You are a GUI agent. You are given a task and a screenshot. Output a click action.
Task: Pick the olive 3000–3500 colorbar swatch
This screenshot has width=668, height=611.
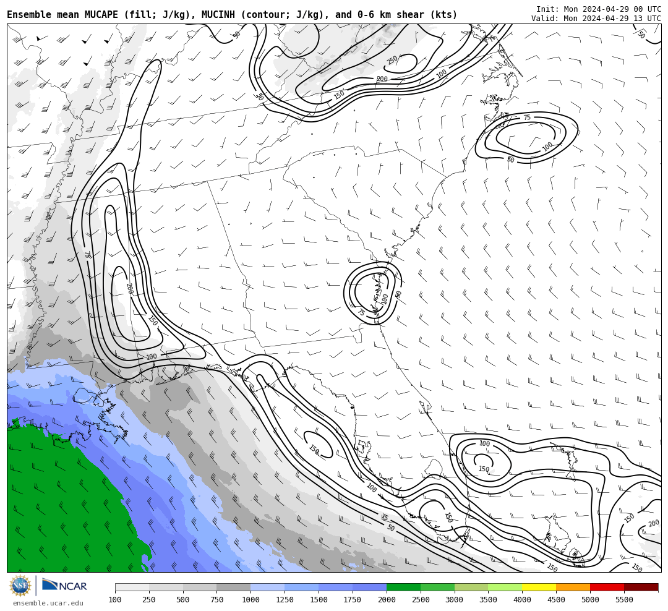pyautogui.click(x=471, y=587)
